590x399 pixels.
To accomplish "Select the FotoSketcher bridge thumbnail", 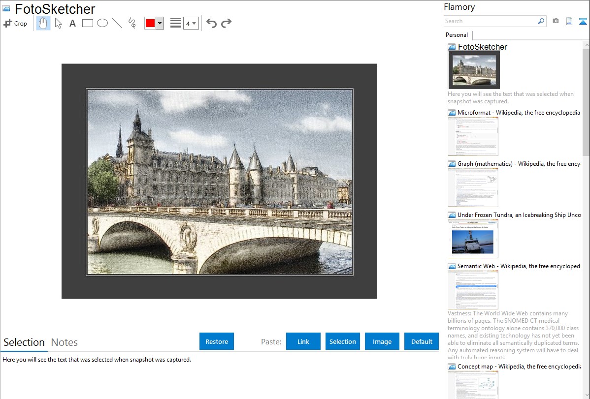I will coord(474,70).
